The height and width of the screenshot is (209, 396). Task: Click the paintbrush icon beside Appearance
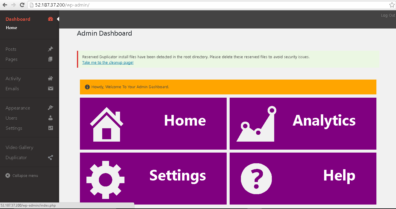[x=51, y=108]
